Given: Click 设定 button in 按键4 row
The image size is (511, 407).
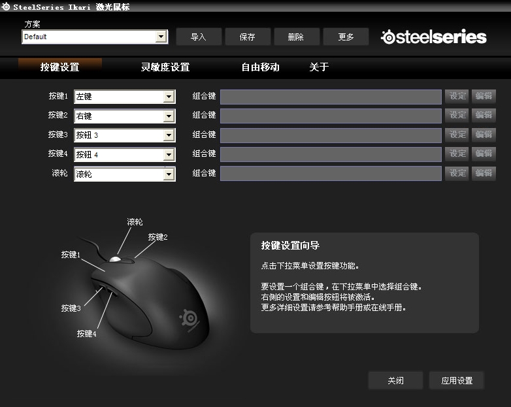Looking at the screenshot, I should click(457, 154).
